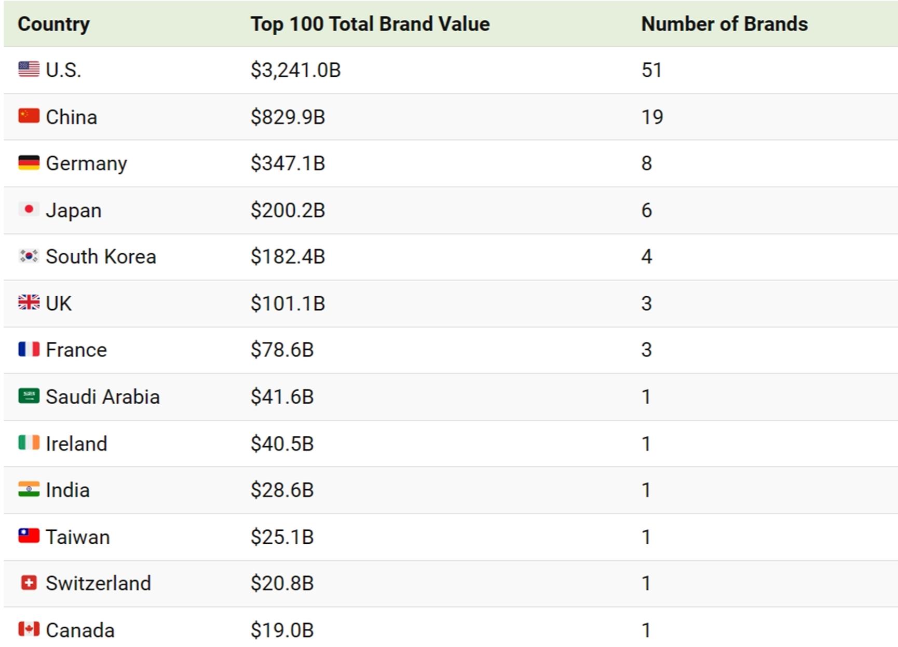Click the South Korea flag icon
898x647 pixels.
(29, 256)
